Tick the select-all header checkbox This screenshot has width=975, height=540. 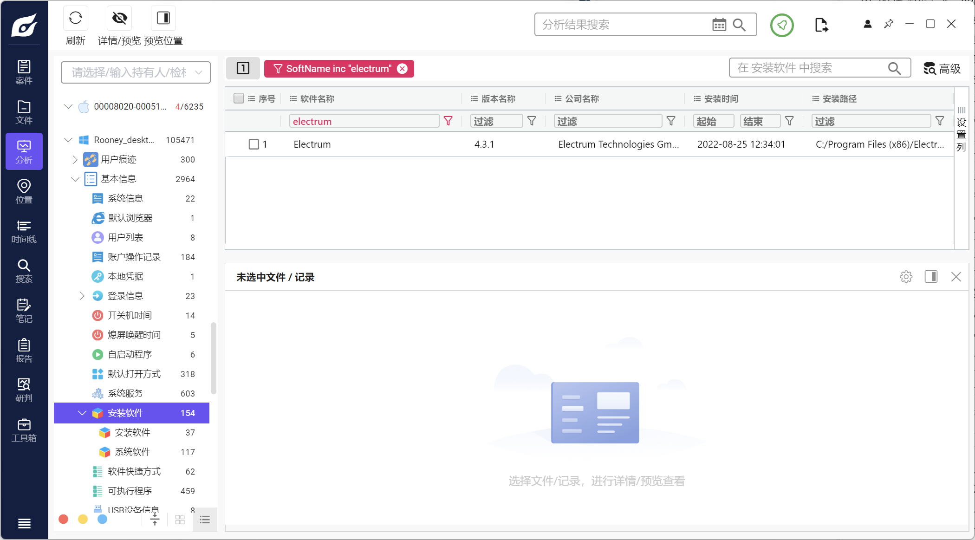tap(239, 98)
